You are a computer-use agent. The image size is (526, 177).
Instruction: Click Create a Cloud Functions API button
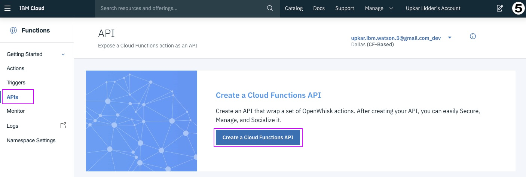coord(258,137)
